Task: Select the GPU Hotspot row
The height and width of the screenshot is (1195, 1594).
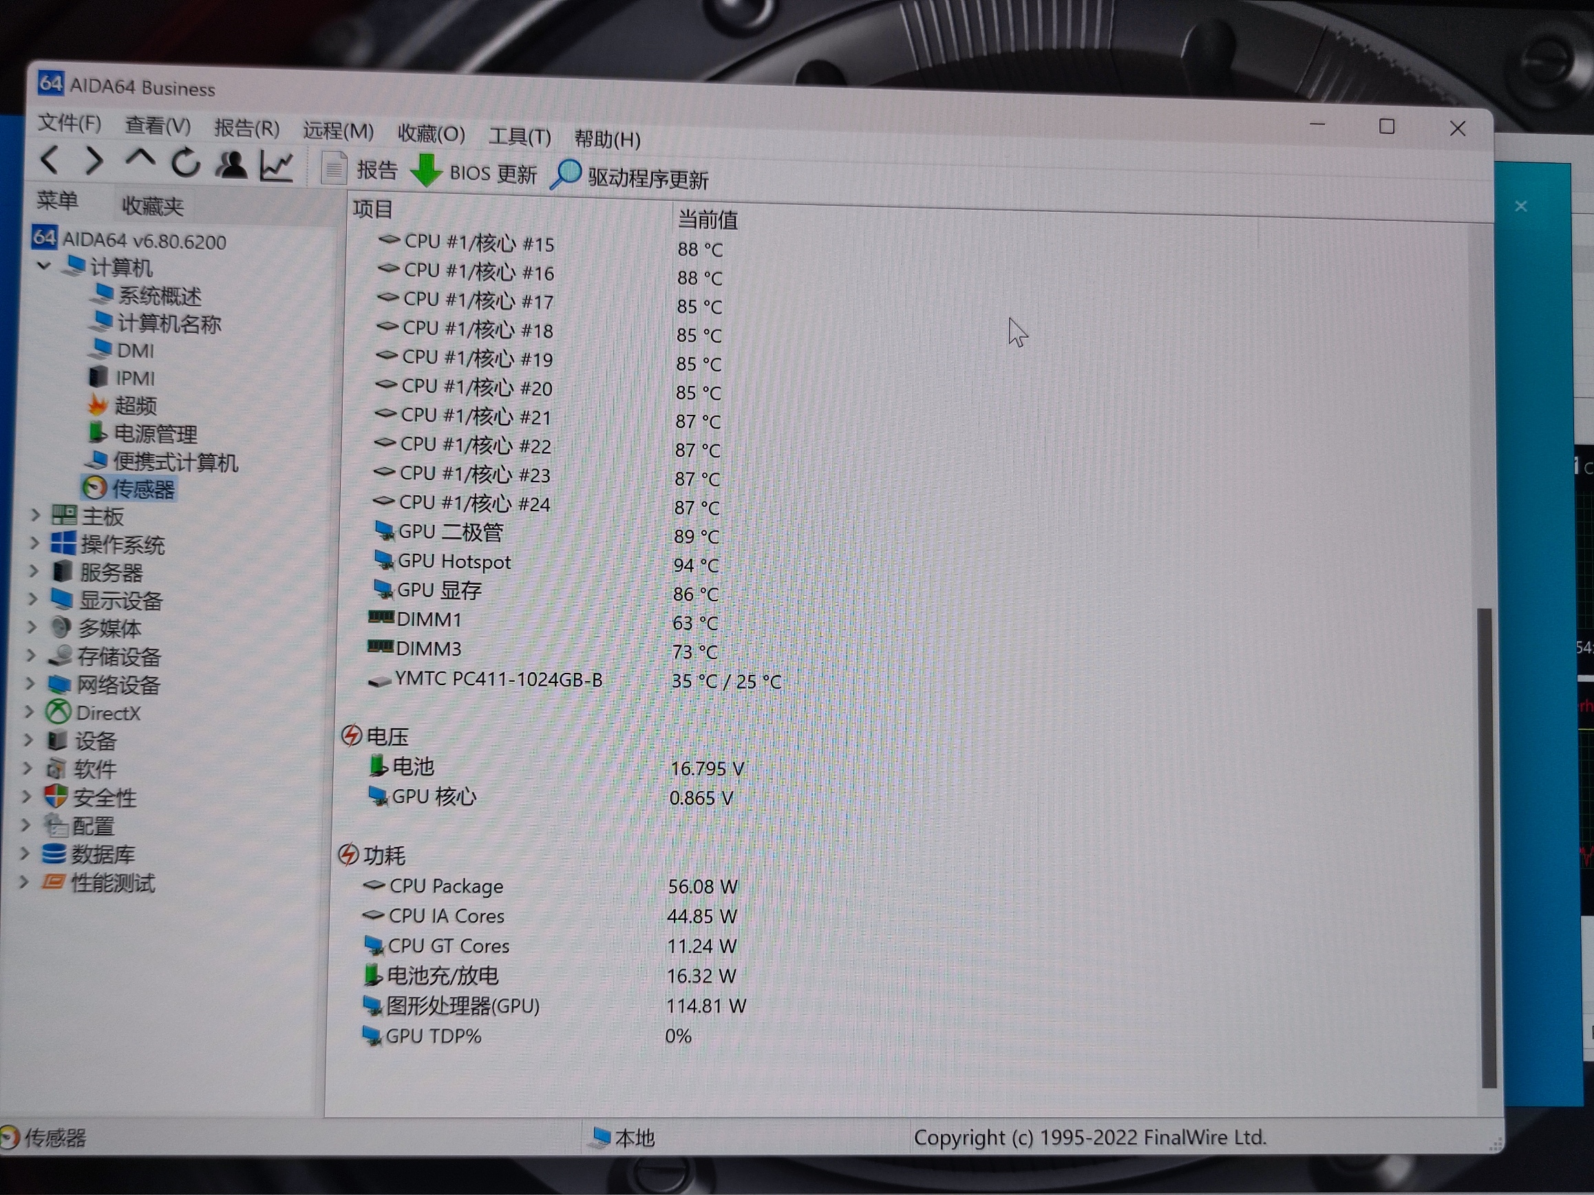Action: (x=546, y=563)
